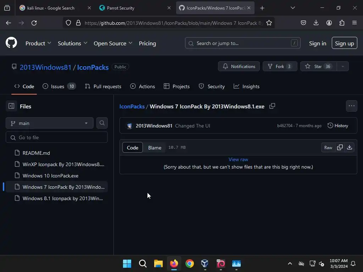The height and width of the screenshot is (272, 363).
Task: Open the Star lists dropdown arrow
Action: click(343, 66)
